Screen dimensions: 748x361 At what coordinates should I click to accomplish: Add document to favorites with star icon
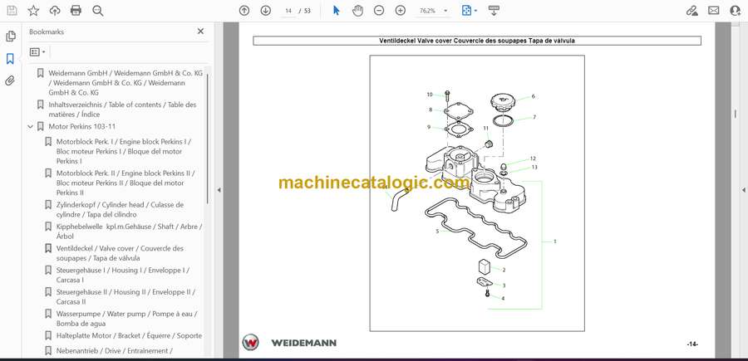[33, 11]
